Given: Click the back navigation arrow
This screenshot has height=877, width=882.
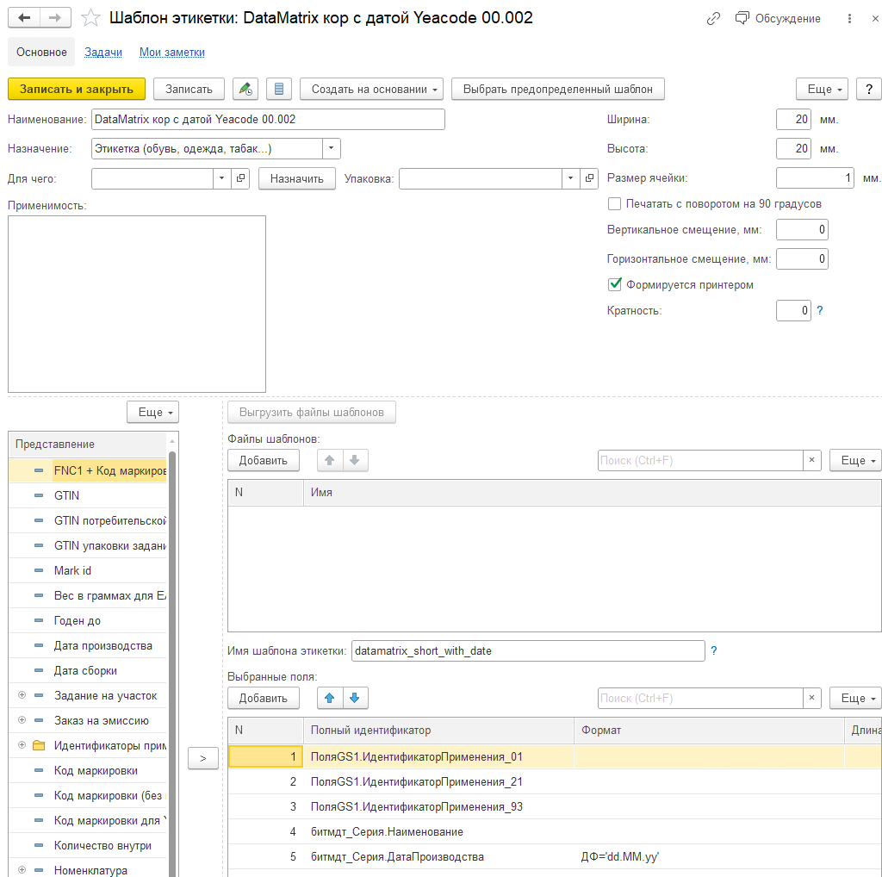Looking at the screenshot, I should 23,18.
